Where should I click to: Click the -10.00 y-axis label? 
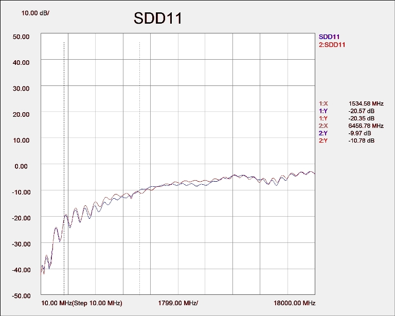coord(21,192)
